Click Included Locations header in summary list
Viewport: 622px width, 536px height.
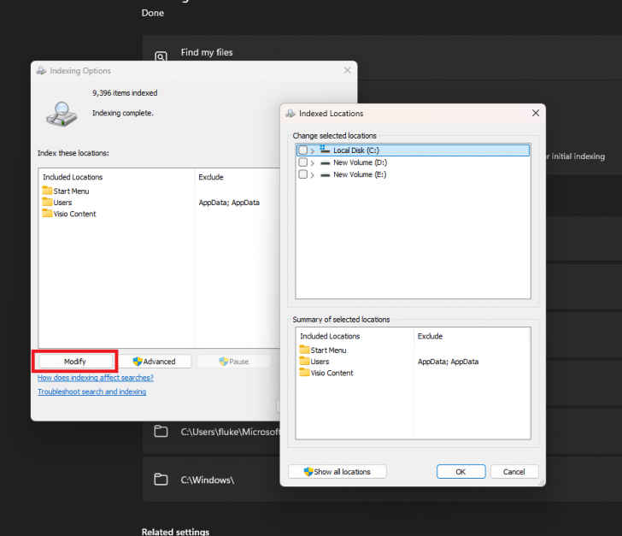pos(330,336)
